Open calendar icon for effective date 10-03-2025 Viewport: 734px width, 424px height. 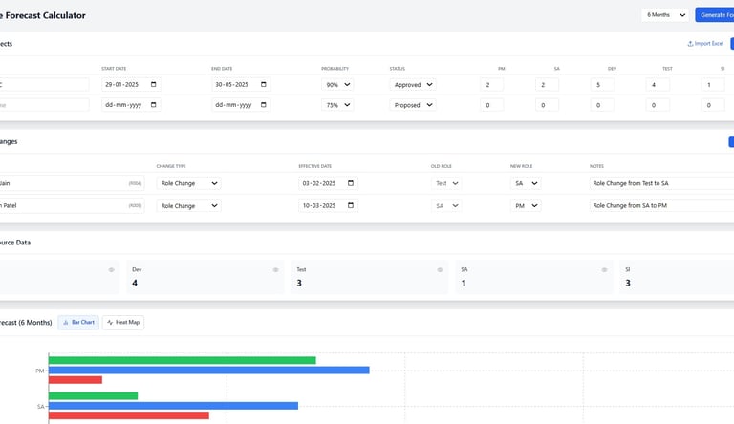(x=351, y=205)
